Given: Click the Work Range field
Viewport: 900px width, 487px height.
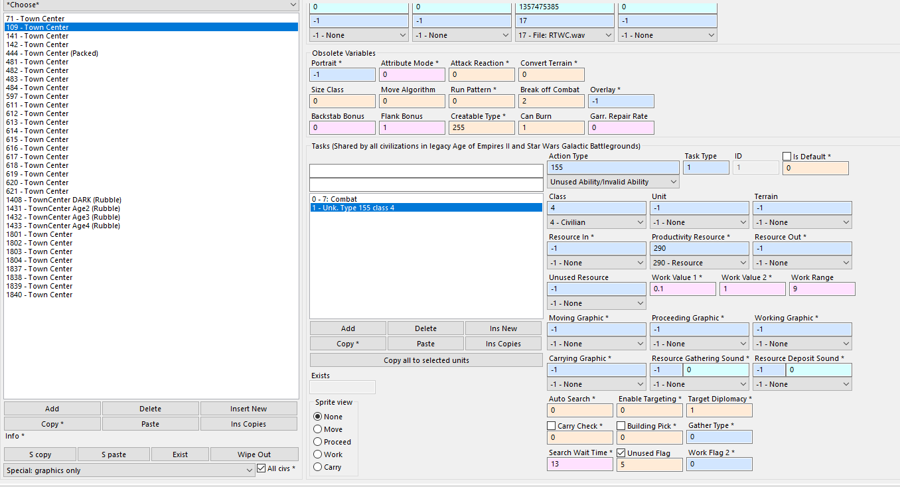Looking at the screenshot, I should click(x=822, y=289).
